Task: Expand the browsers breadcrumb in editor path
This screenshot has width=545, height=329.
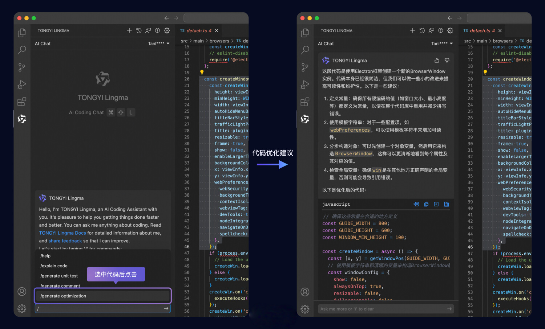Action: (x=219, y=41)
